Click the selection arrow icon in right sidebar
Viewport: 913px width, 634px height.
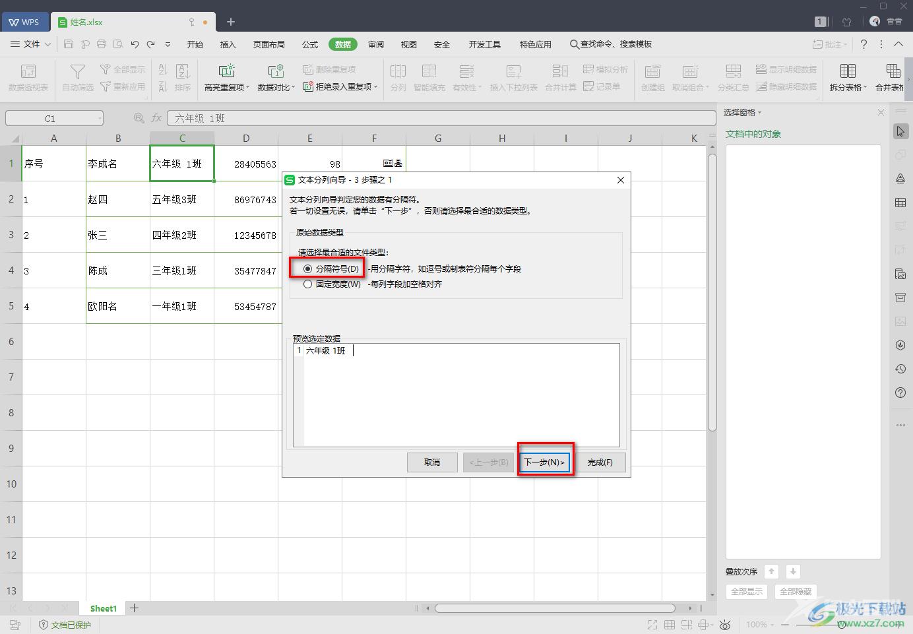(x=900, y=131)
